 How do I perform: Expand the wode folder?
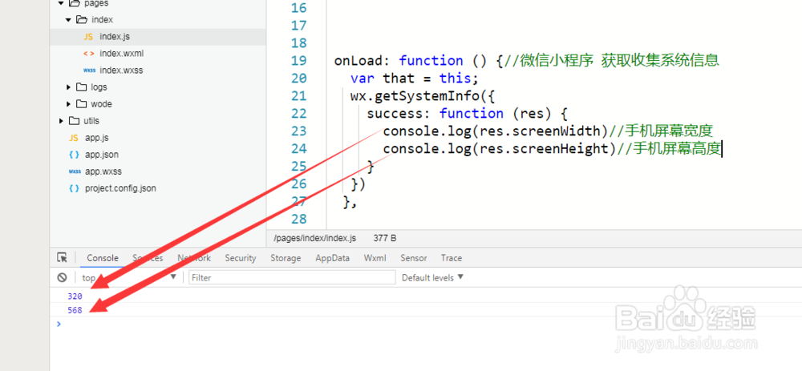(x=68, y=104)
